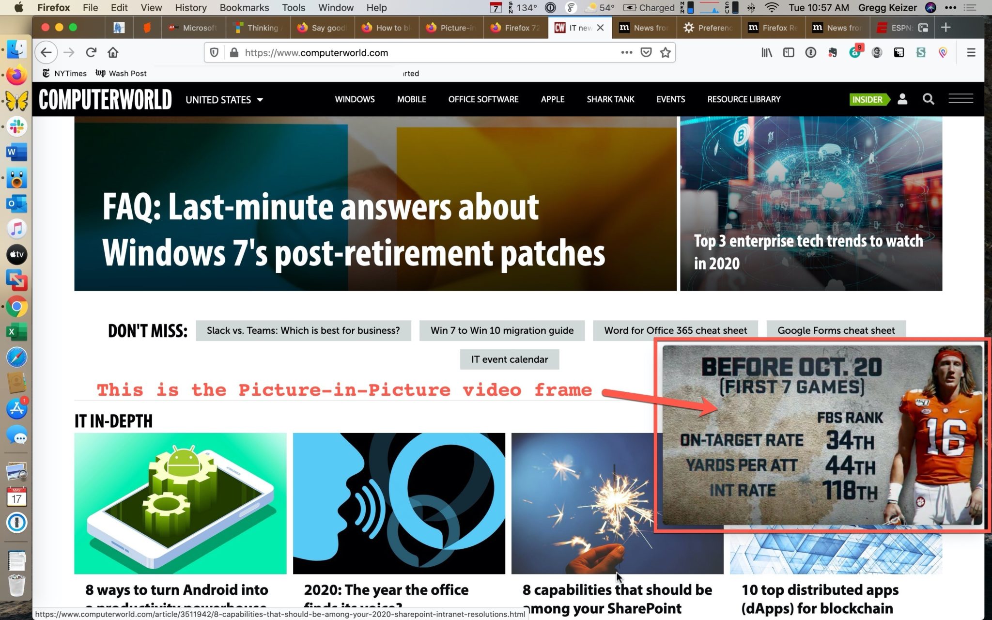
Task: Open the Top 3 enterprise tech trends article
Action: click(x=808, y=252)
